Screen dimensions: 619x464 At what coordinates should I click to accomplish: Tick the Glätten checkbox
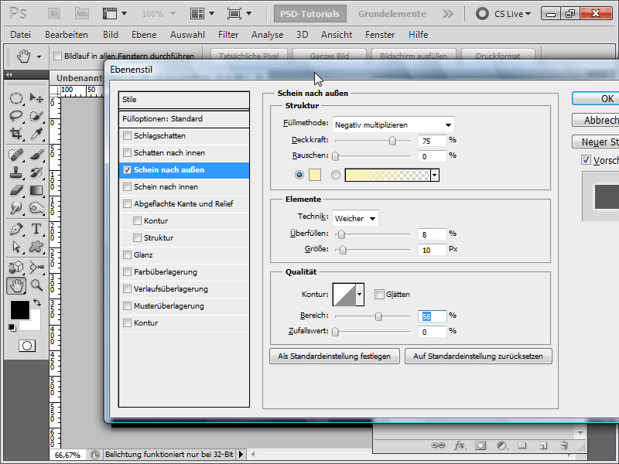tap(379, 295)
